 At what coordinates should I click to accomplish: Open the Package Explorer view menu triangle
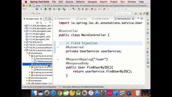50,22
